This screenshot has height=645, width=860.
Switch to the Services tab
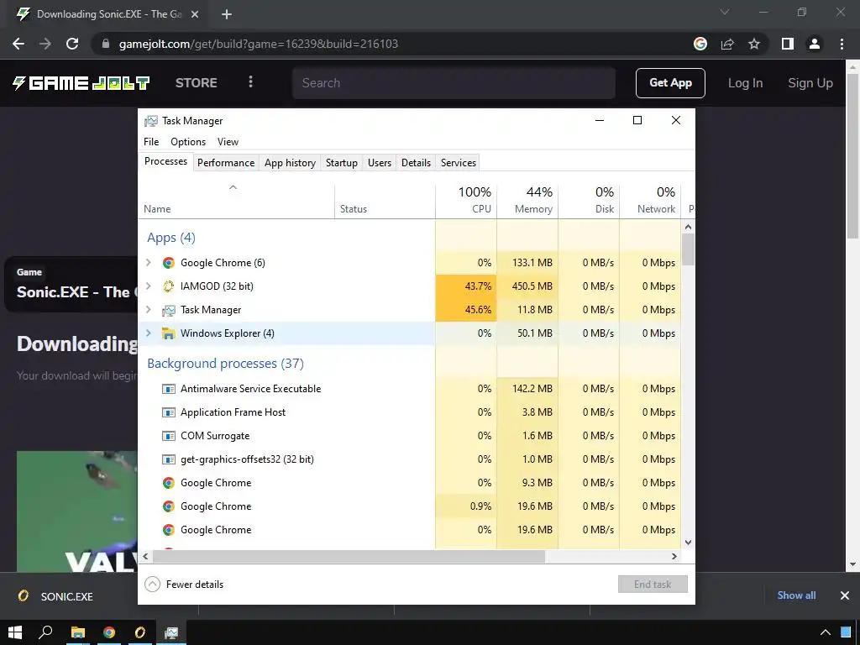(x=459, y=163)
